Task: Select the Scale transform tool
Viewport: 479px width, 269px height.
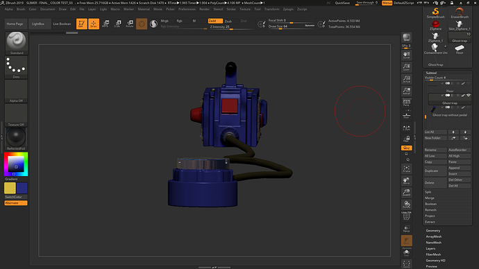Action: [x=117, y=24]
